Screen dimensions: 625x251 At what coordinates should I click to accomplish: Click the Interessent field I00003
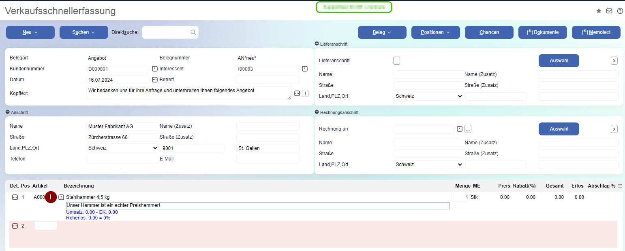click(x=268, y=69)
